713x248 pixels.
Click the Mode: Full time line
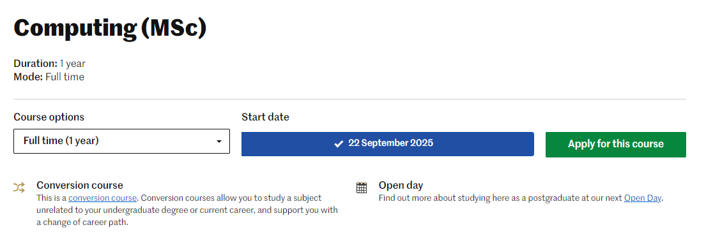pos(49,77)
